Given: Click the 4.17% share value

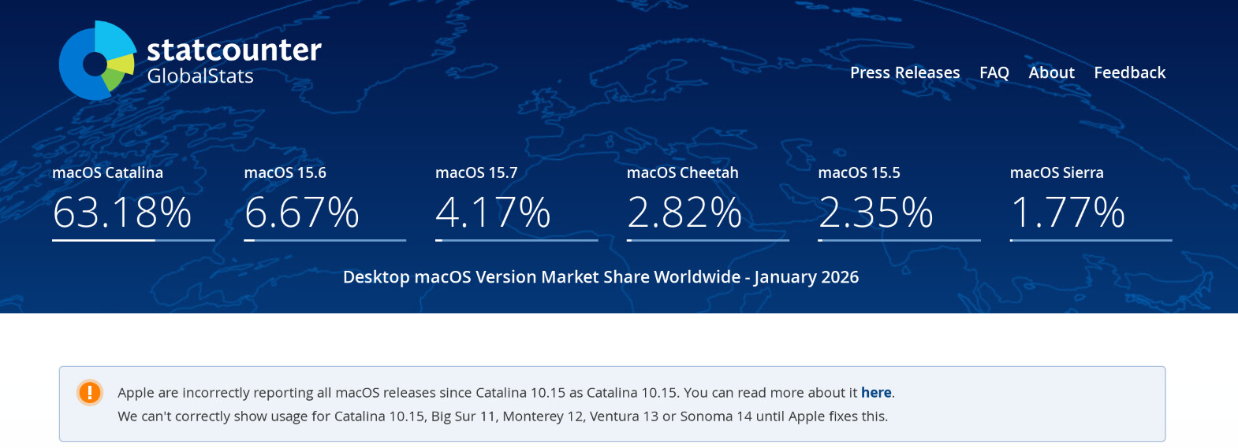Looking at the screenshot, I should 493,213.
